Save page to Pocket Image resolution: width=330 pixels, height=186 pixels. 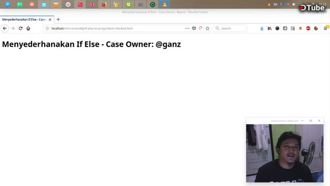point(194,28)
